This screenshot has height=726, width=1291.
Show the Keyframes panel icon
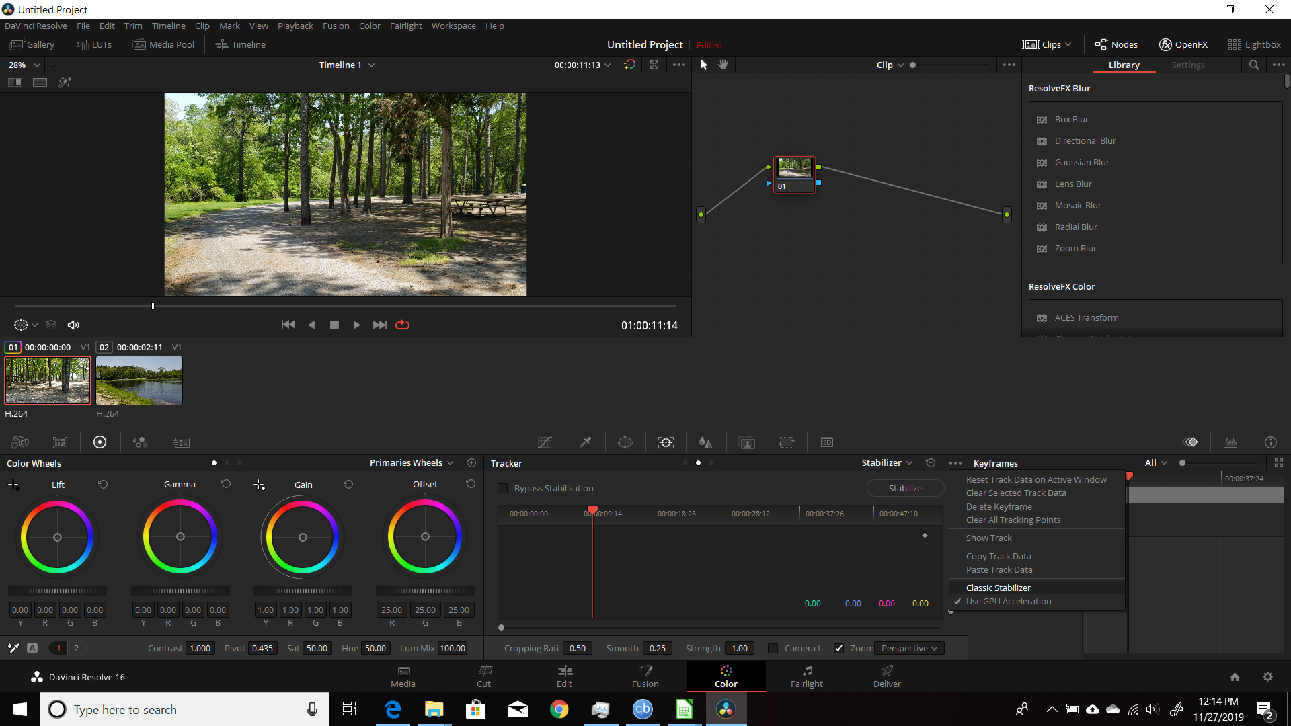[1190, 442]
